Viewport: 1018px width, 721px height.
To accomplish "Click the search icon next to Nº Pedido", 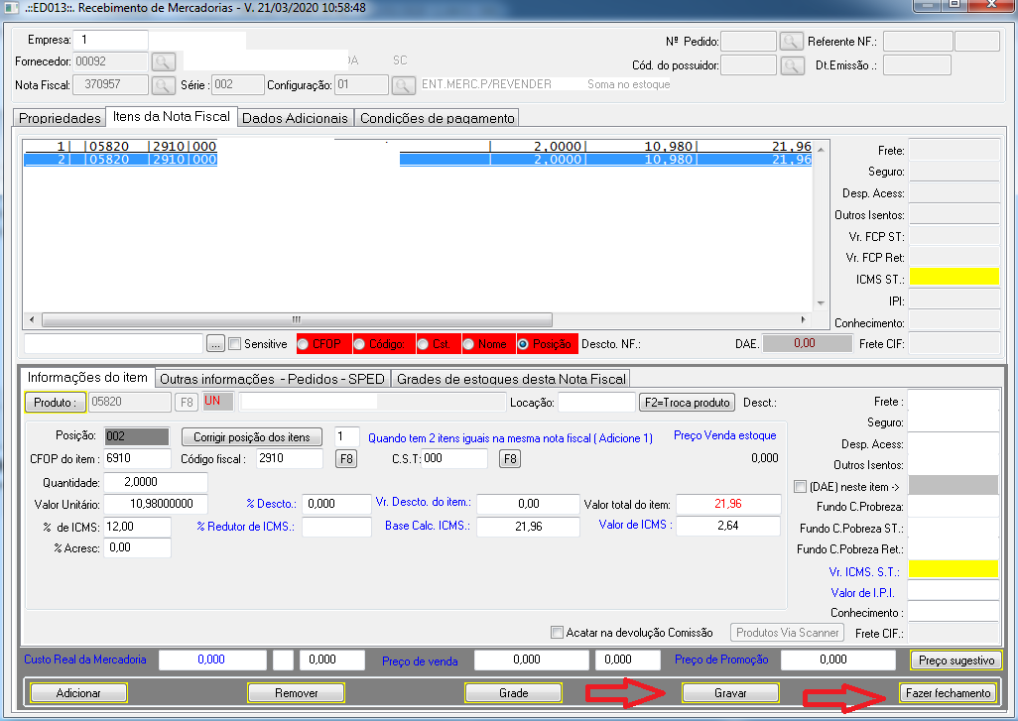I will pos(791,41).
